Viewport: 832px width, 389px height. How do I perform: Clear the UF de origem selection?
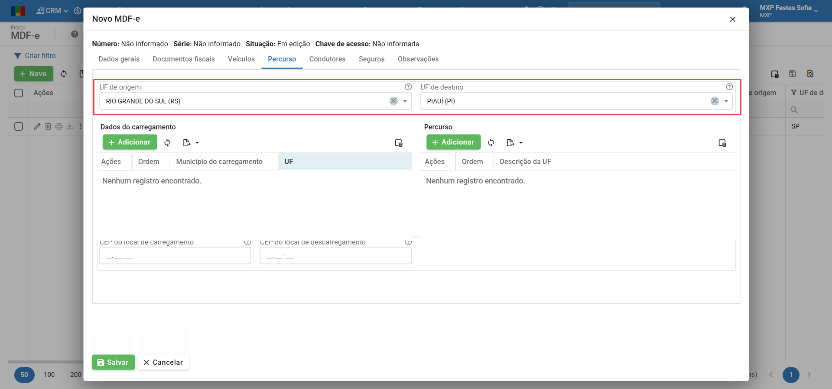[393, 101]
